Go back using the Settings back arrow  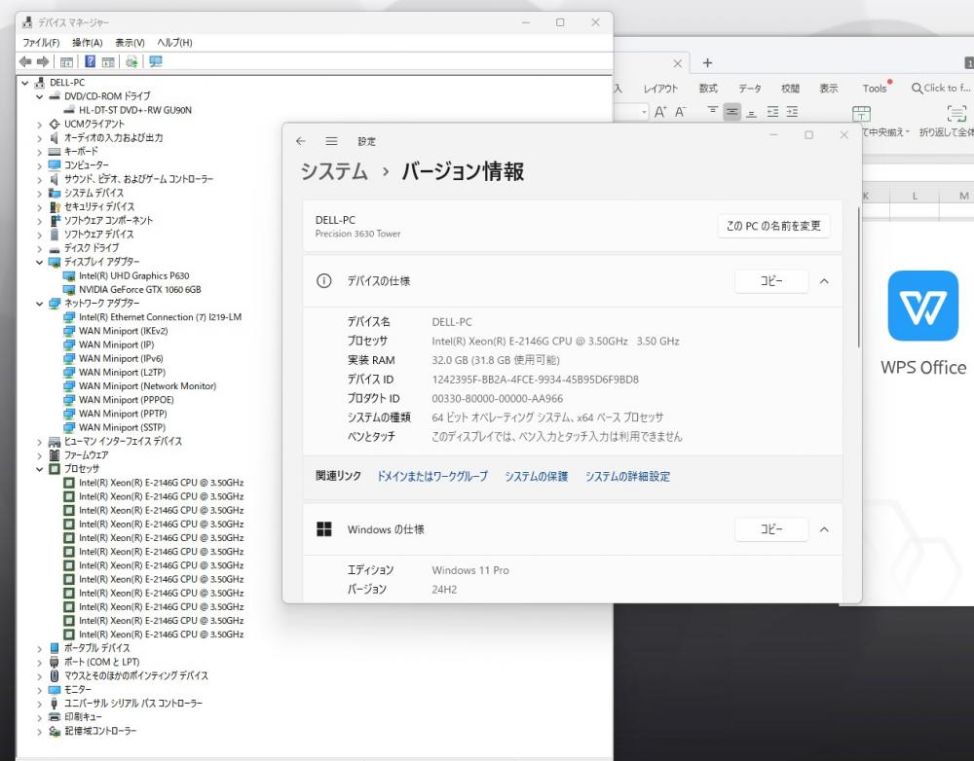(x=301, y=141)
